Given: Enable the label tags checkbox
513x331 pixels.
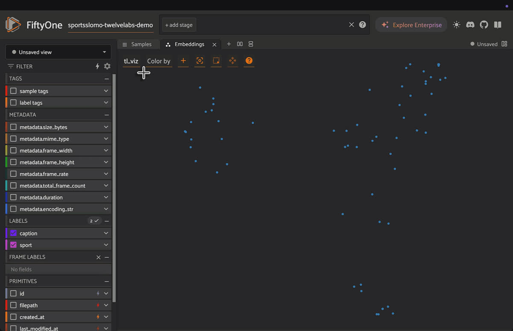Looking at the screenshot, I should coord(13,103).
